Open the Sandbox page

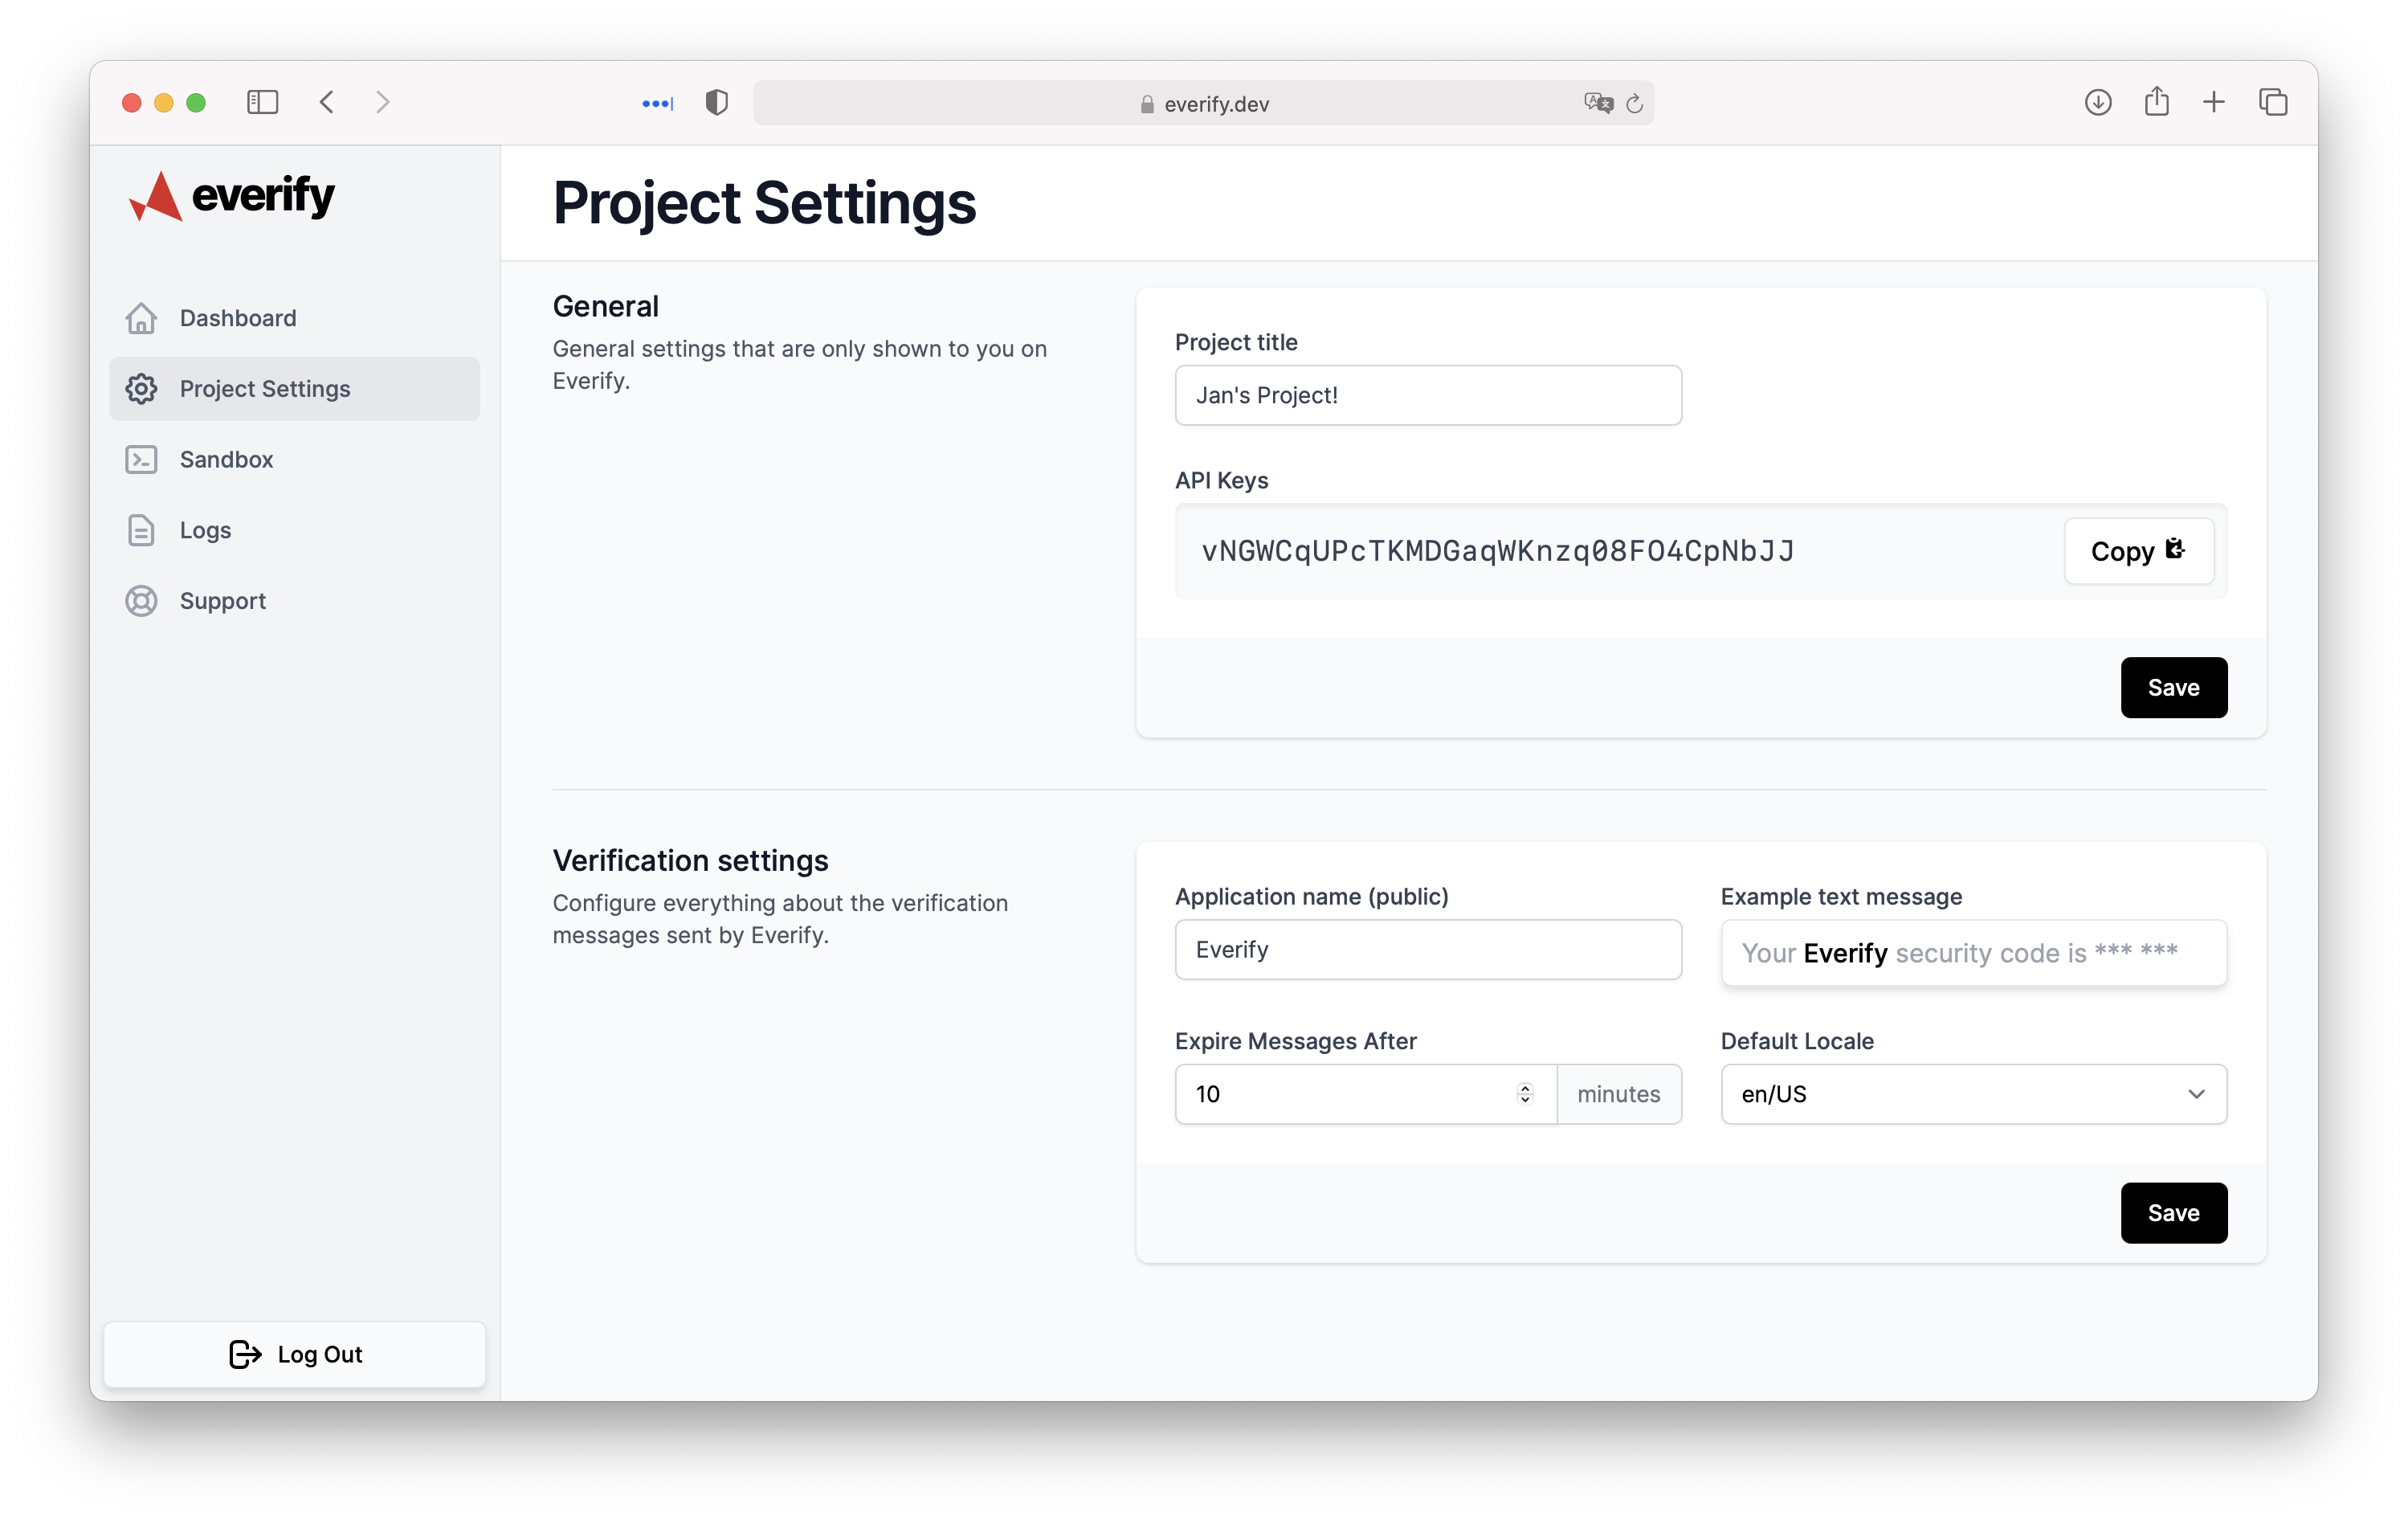295,459
